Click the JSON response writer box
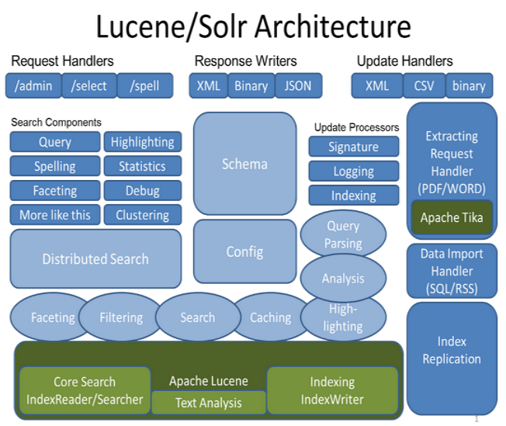 click(298, 85)
